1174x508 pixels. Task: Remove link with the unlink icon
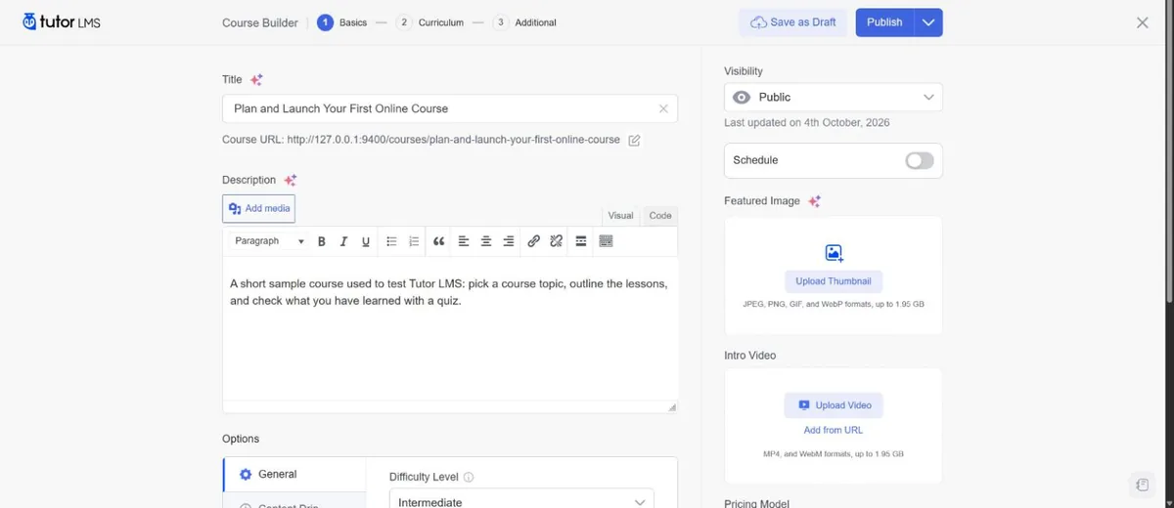pyautogui.click(x=556, y=241)
